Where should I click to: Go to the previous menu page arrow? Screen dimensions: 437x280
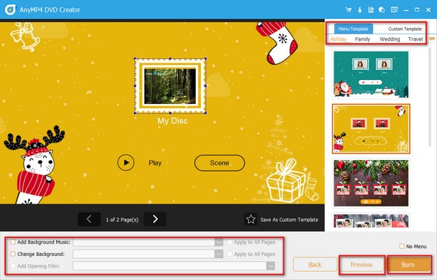click(89, 220)
